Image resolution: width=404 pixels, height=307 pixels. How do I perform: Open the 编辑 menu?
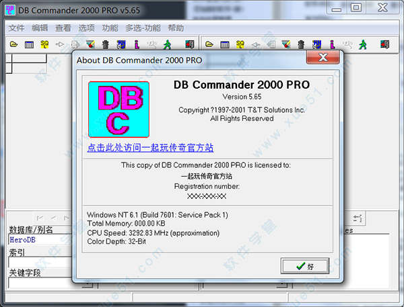[x=40, y=28]
